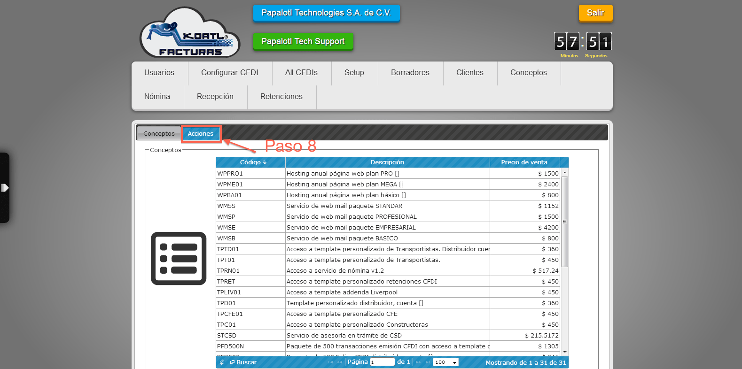742x369 pixels.
Task: Expand the side panel handle icon
Action: [x=5, y=188]
